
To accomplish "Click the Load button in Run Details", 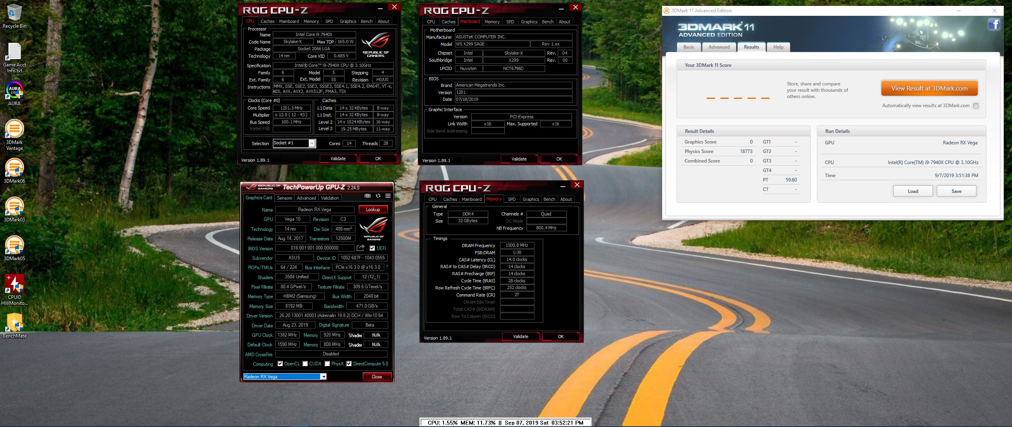I will 913,191.
